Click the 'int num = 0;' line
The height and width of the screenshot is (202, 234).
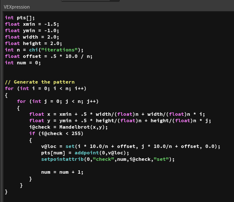tap(23, 63)
